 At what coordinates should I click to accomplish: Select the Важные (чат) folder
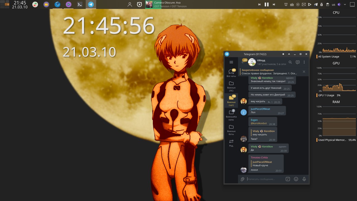click(x=231, y=100)
